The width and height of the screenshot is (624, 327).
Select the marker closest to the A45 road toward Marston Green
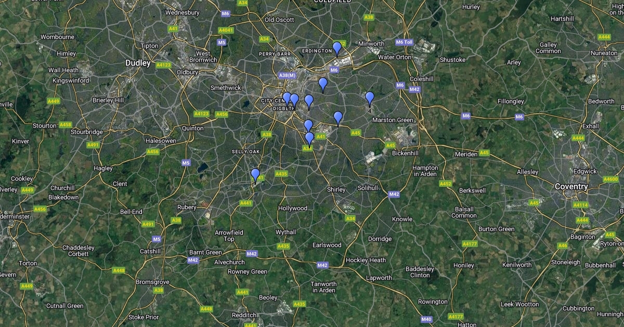pyautogui.click(x=338, y=118)
